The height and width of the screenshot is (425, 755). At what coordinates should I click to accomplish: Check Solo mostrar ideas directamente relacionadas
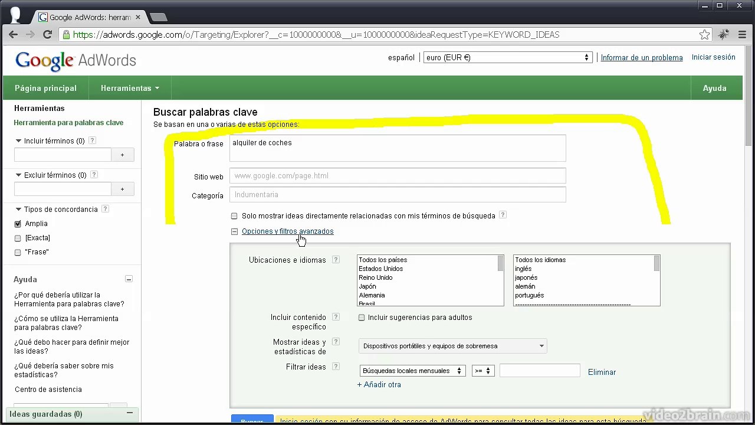[x=234, y=216]
